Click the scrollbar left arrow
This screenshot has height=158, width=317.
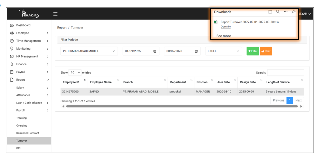pyautogui.click(x=63, y=106)
